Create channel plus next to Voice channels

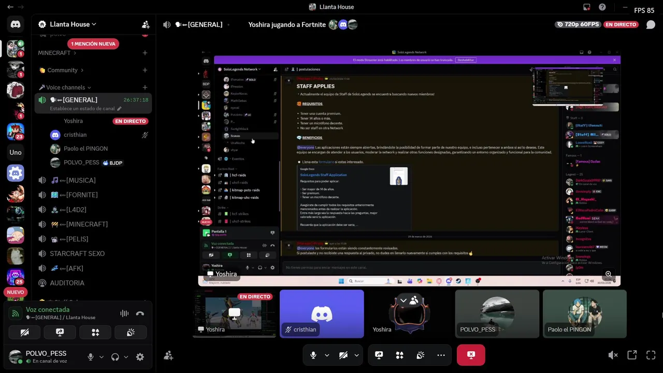pyautogui.click(x=145, y=88)
